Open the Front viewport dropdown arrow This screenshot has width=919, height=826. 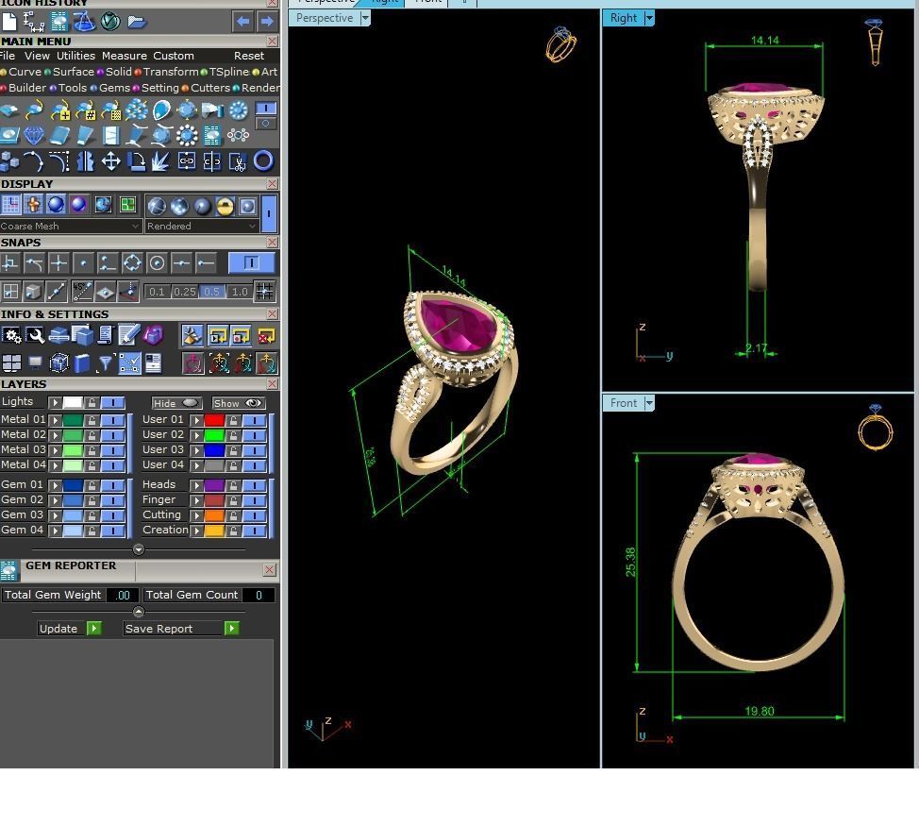[x=649, y=403]
